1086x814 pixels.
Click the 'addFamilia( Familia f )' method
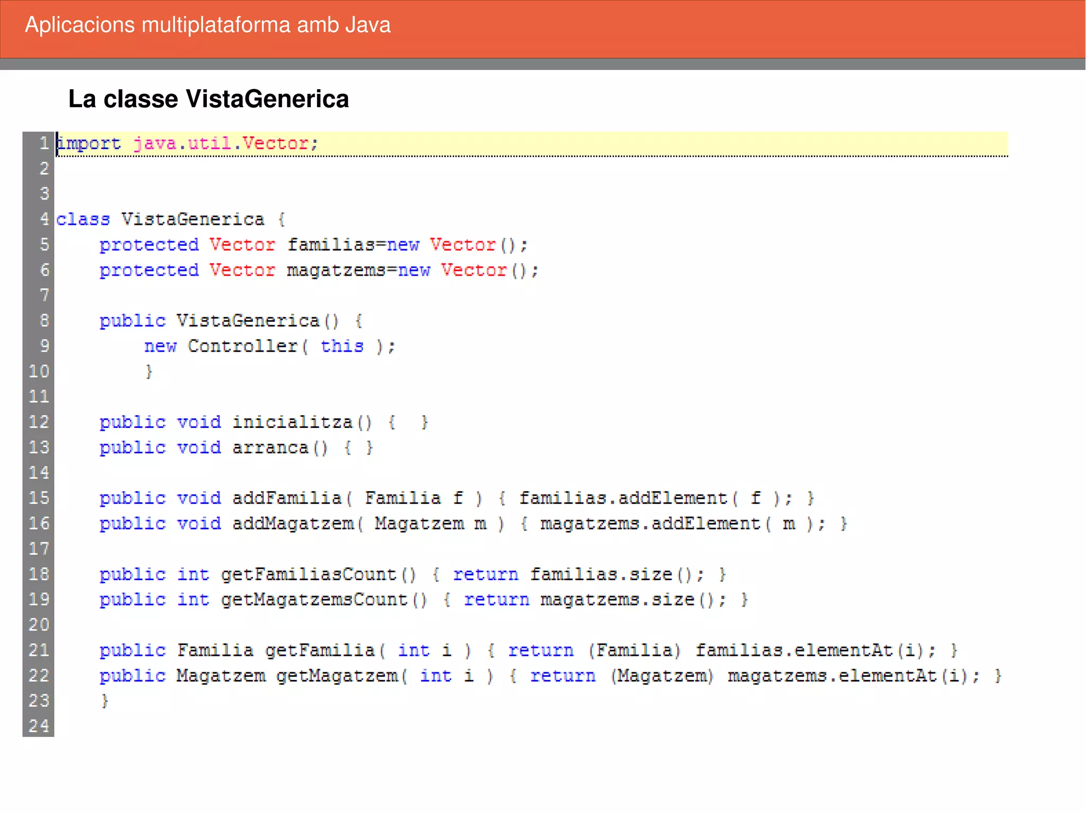[x=357, y=498]
